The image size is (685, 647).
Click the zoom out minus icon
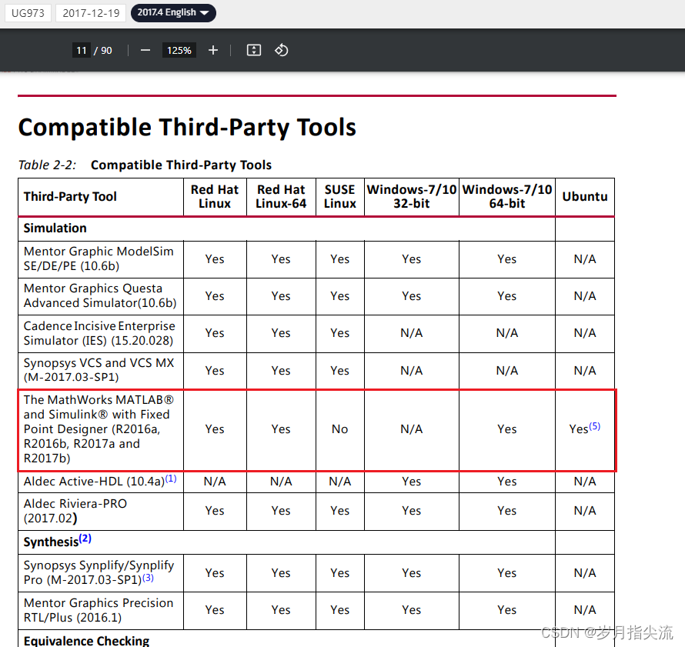point(145,51)
